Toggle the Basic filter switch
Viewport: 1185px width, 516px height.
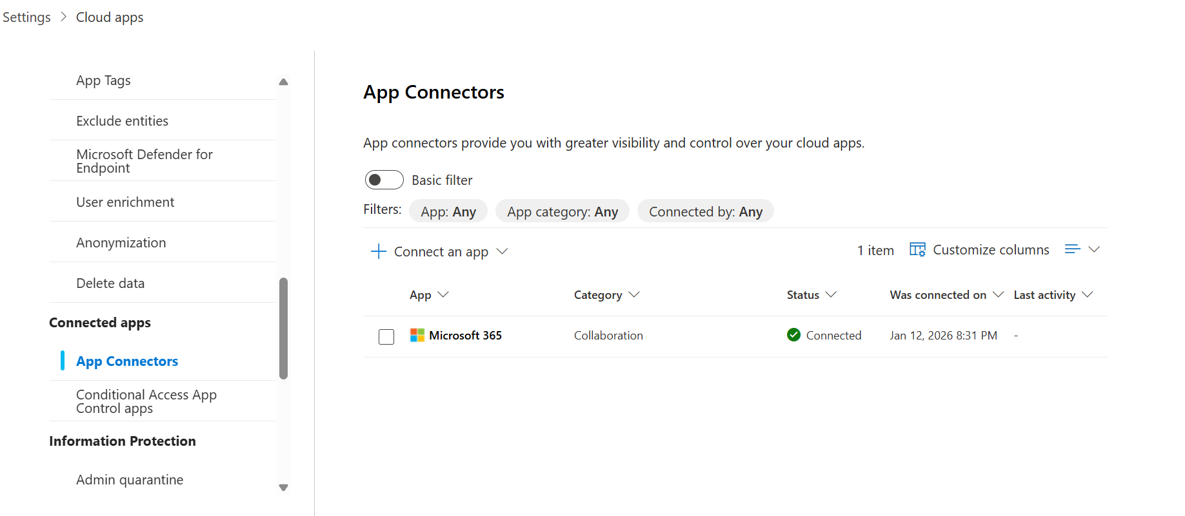coord(384,180)
